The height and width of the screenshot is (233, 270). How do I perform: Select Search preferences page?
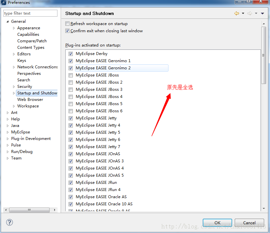point(24,80)
